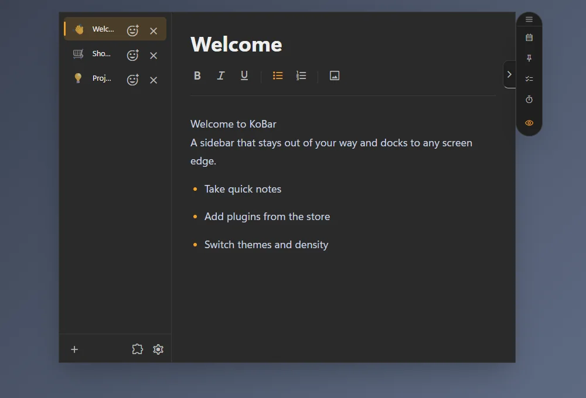This screenshot has width=586, height=398.
Task: Click the 'Add plugins from the store' bullet
Action: point(267,217)
